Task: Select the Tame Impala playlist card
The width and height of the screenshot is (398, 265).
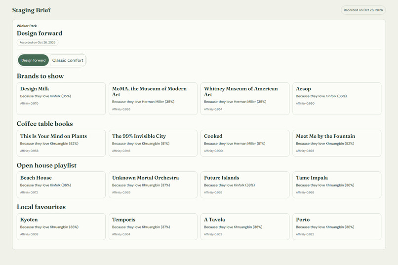Action: click(x=337, y=185)
